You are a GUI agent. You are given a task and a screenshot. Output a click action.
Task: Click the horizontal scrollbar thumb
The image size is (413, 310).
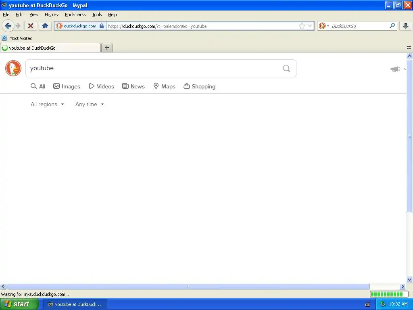[x=188, y=286]
